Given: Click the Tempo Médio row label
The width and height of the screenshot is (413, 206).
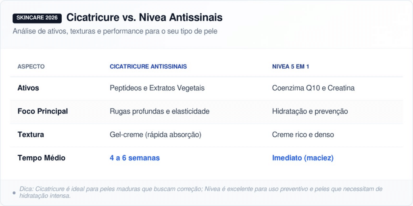Looking at the screenshot, I should click(x=42, y=158).
